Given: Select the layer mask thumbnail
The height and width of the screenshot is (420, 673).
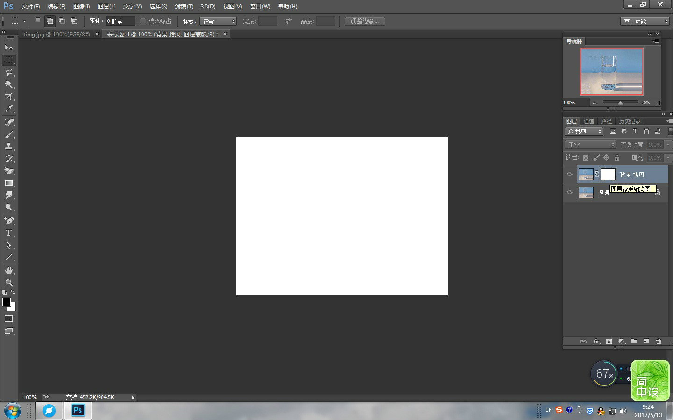Looking at the screenshot, I should tap(608, 175).
